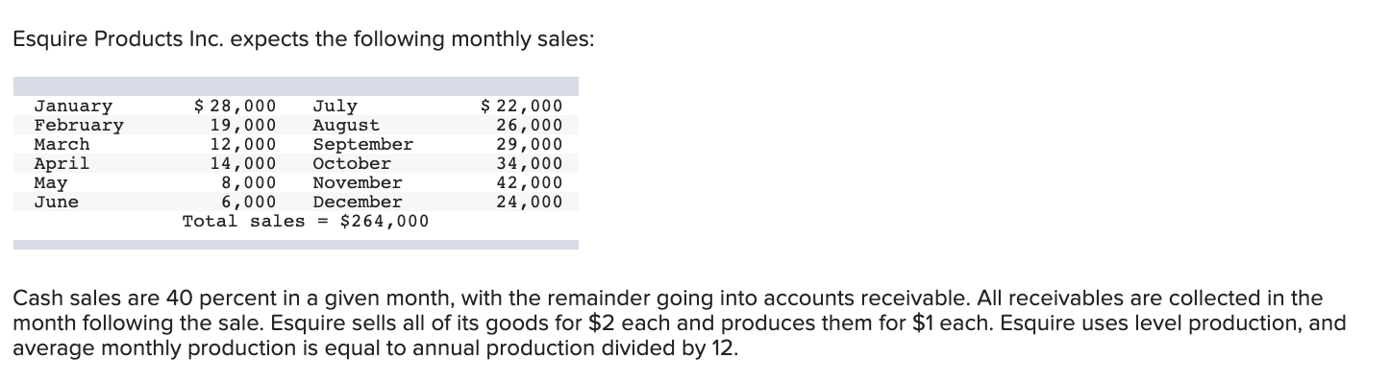
Task: Click November sales figure 42,000
Action: pyautogui.click(x=530, y=182)
